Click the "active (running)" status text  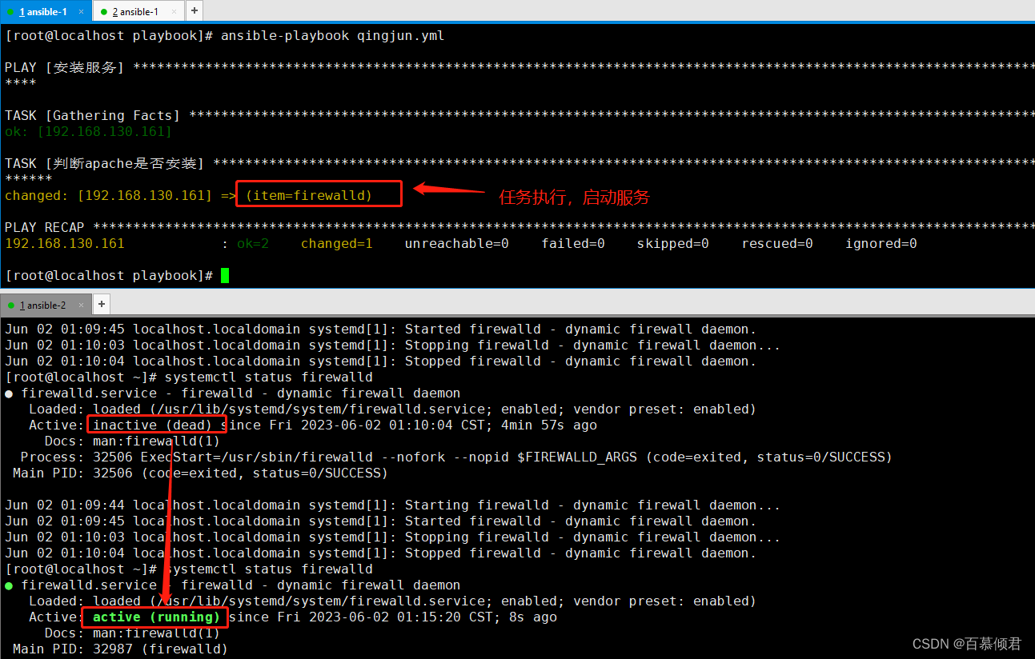[x=156, y=617]
